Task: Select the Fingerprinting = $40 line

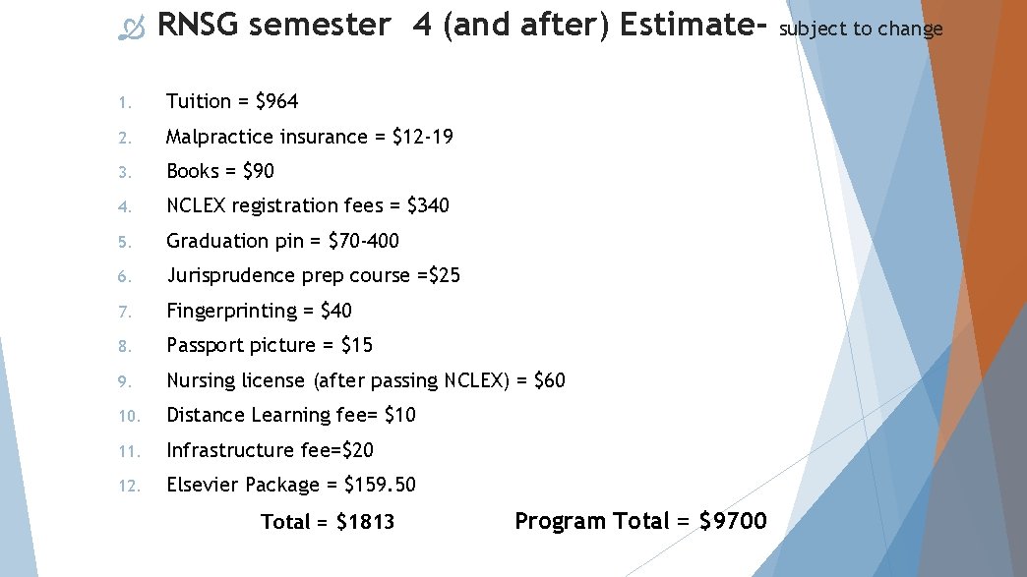Action: (x=259, y=311)
